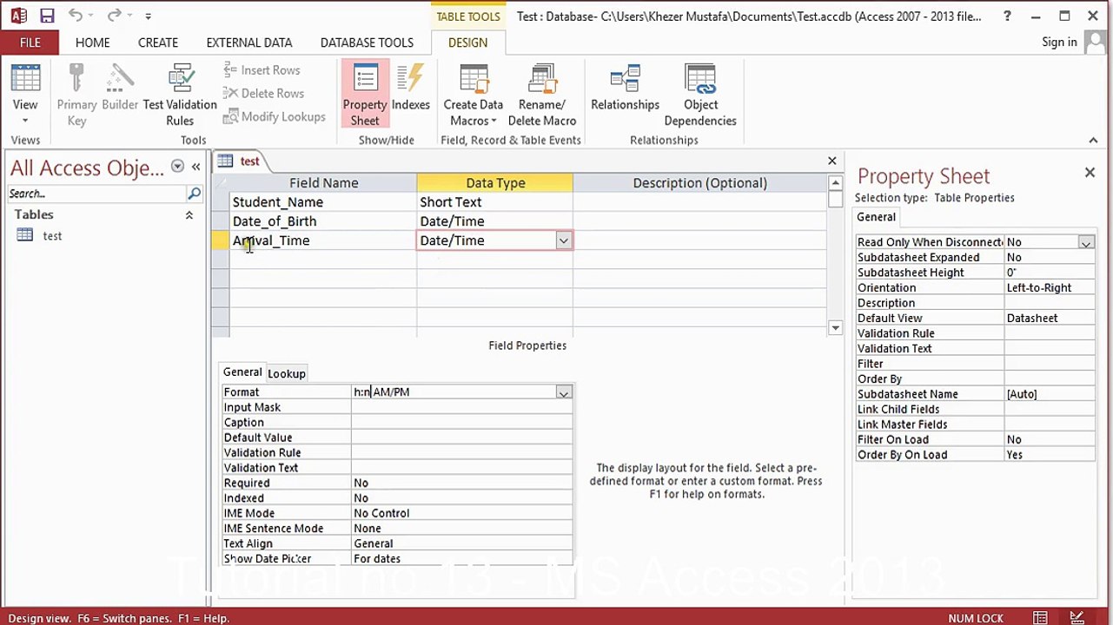
Task: Switch to the HOME ribbon tab
Action: click(92, 43)
